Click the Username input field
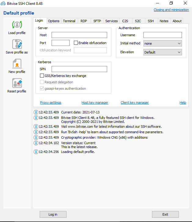192x222 pixels. 163,35
